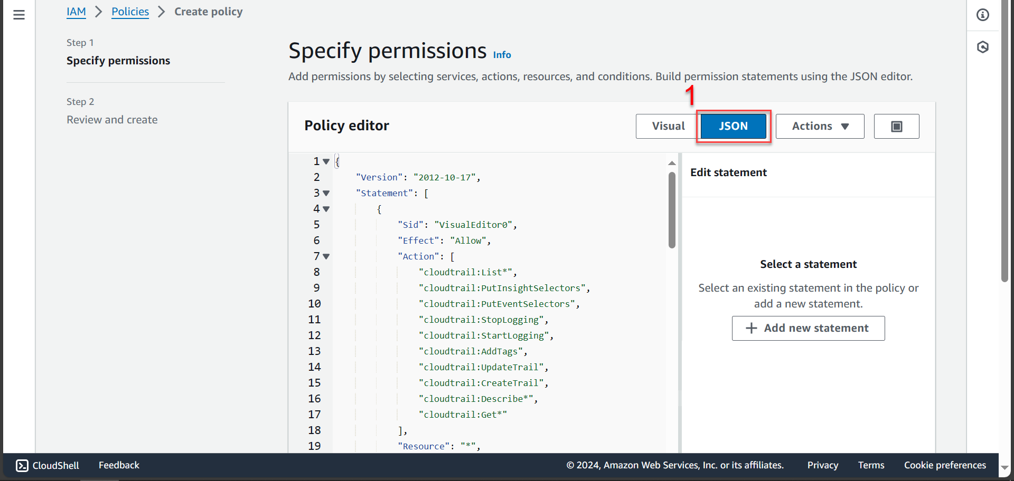Click the editor panel layout toggle icon
This screenshot has height=481, width=1014.
(x=896, y=127)
